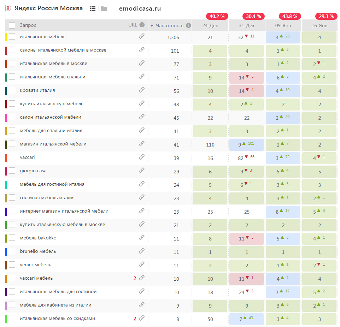Open URL link icon for мебель bakokko
This screenshot has height=327, width=340.
pyautogui.click(x=142, y=238)
